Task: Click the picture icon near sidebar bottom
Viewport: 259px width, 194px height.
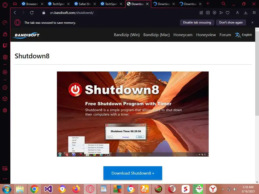Action: click(5, 168)
